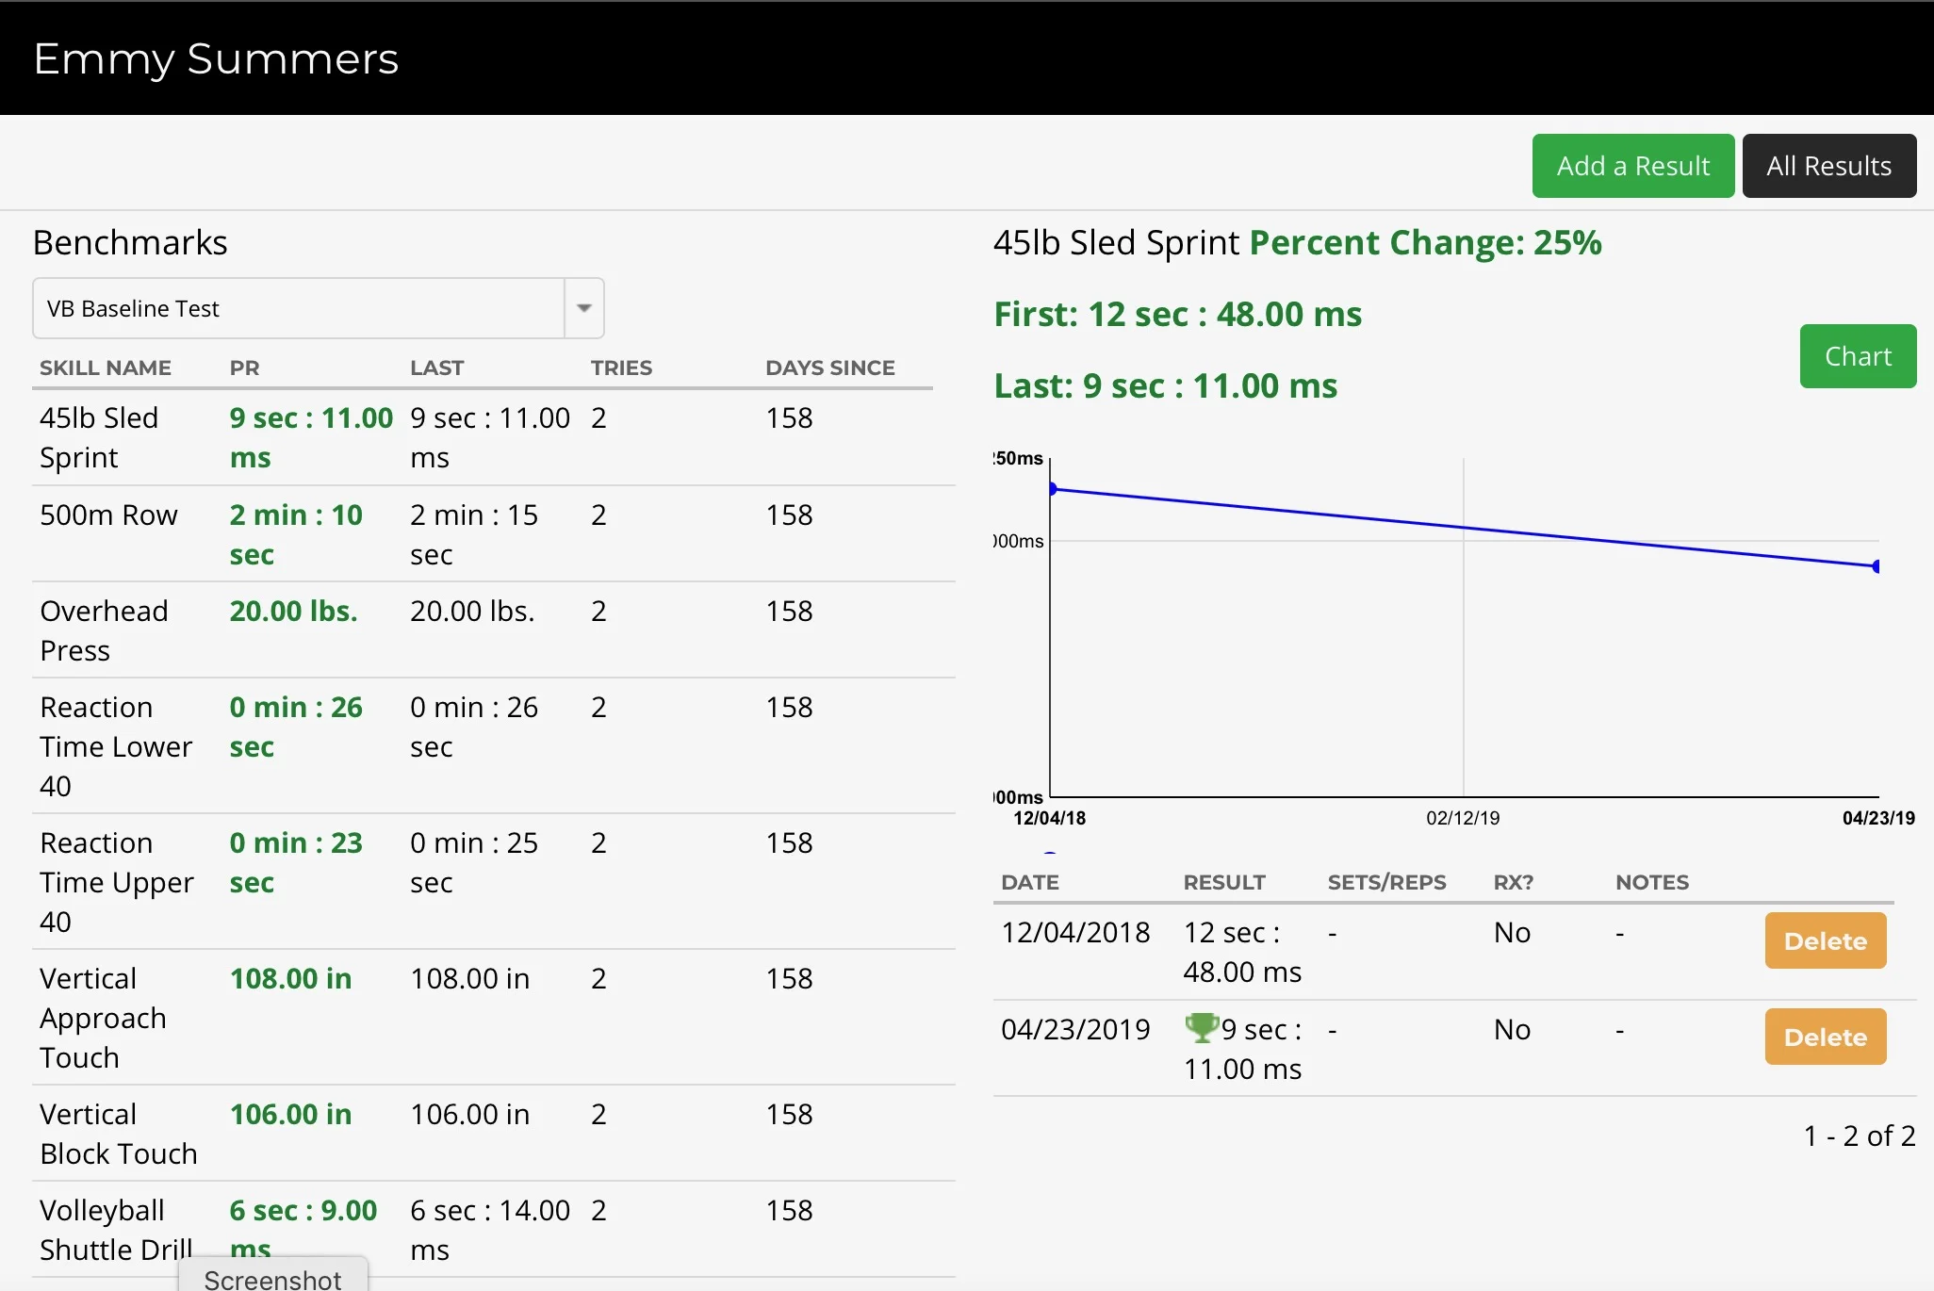The image size is (1934, 1291).
Task: Sort by the DAYS SINCE column header
Action: [x=829, y=368]
